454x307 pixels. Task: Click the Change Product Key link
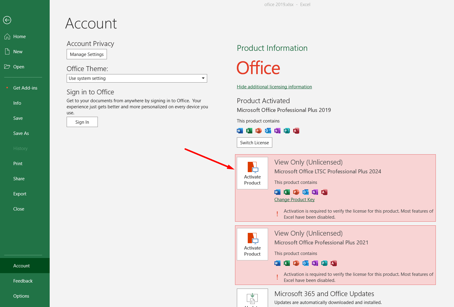294,200
